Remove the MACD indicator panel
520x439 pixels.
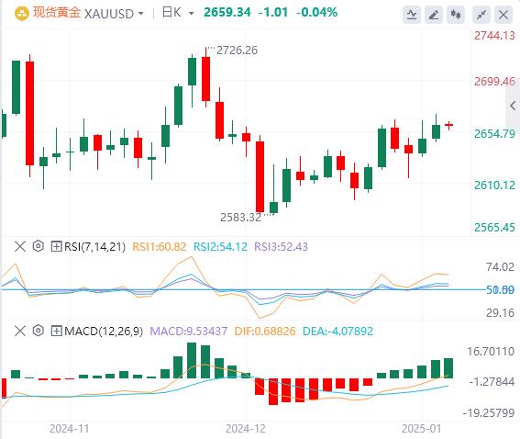pyautogui.click(x=20, y=331)
